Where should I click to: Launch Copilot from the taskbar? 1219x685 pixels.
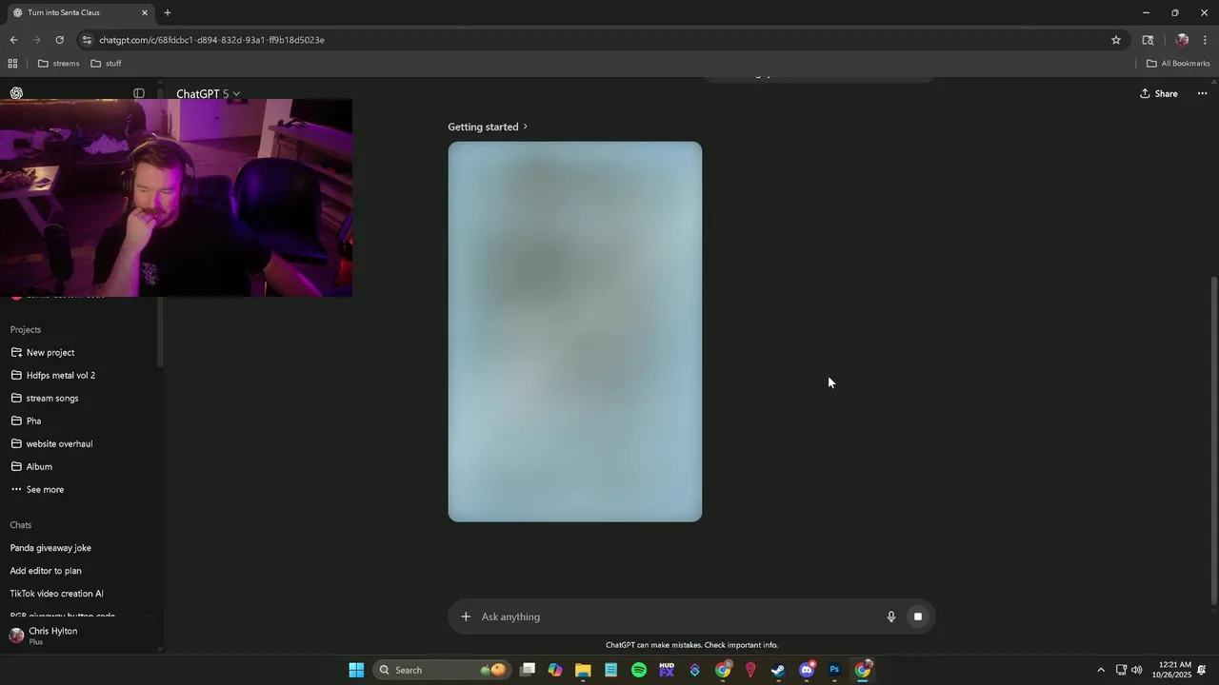pyautogui.click(x=555, y=670)
